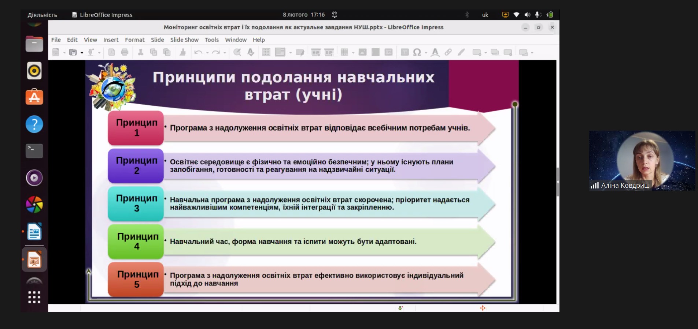Click the Display Grid toolbar icon
The width and height of the screenshot is (698, 329).
pos(266,52)
